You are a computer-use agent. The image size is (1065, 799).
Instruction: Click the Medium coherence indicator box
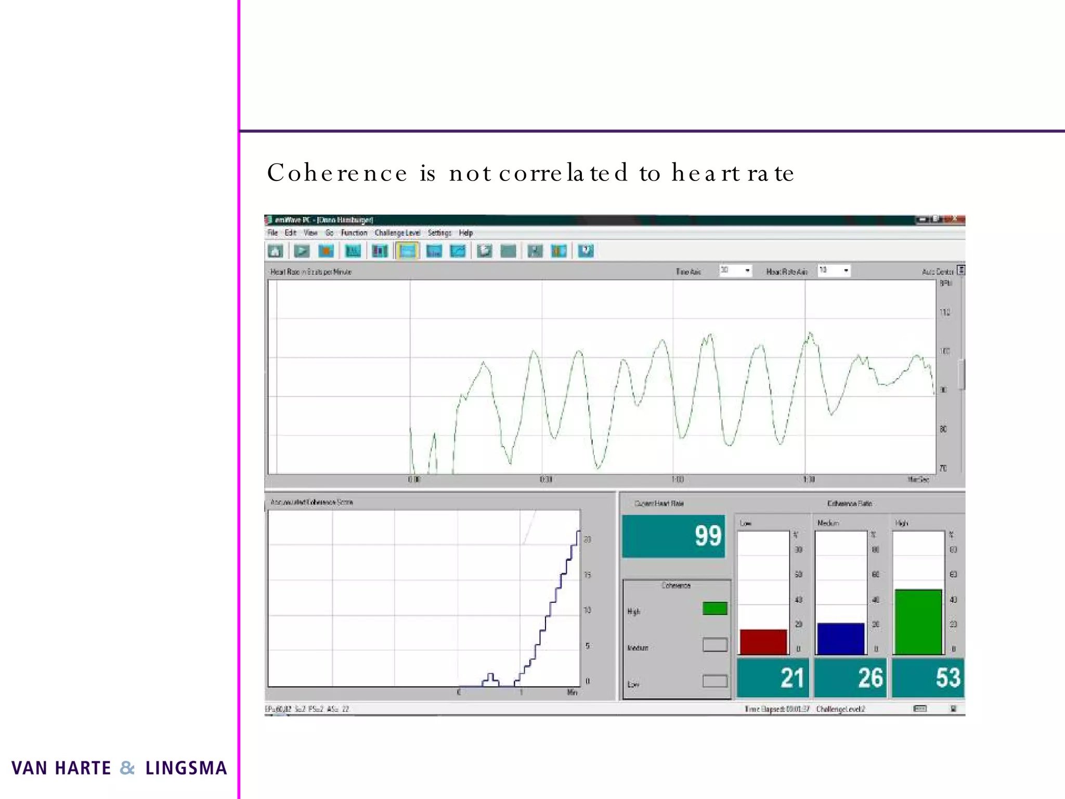715,645
